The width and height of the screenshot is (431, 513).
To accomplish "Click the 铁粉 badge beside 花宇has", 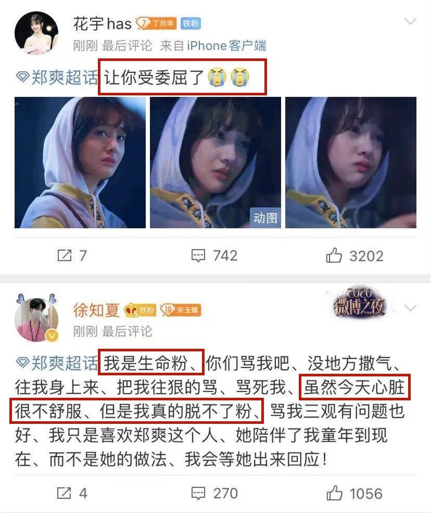I will [x=191, y=23].
